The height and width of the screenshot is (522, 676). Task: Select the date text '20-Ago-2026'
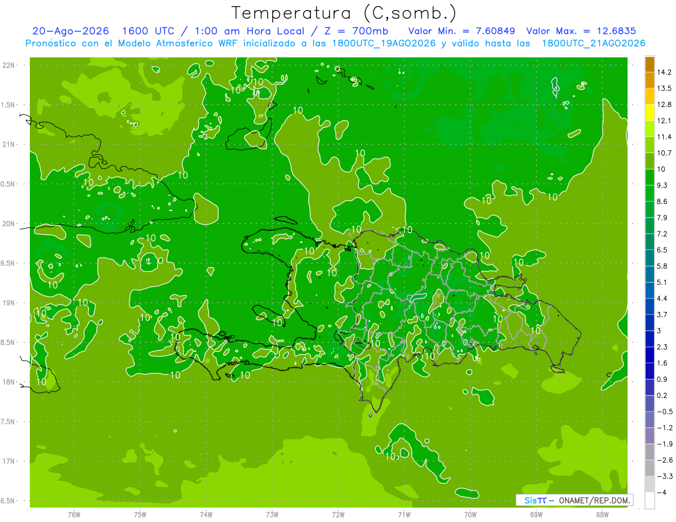[x=70, y=31]
